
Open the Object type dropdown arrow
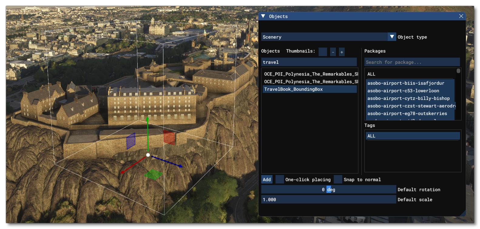pyautogui.click(x=392, y=37)
